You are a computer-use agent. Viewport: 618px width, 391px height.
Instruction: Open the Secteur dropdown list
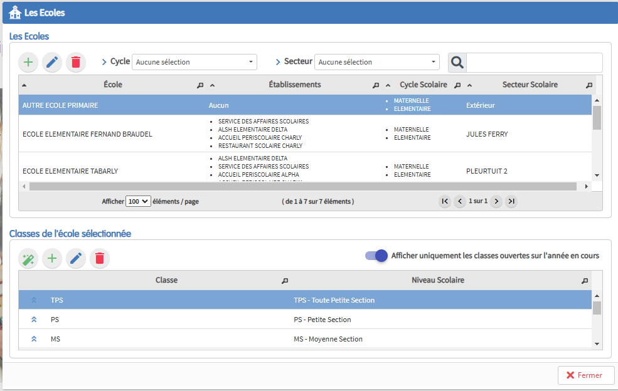(x=376, y=62)
